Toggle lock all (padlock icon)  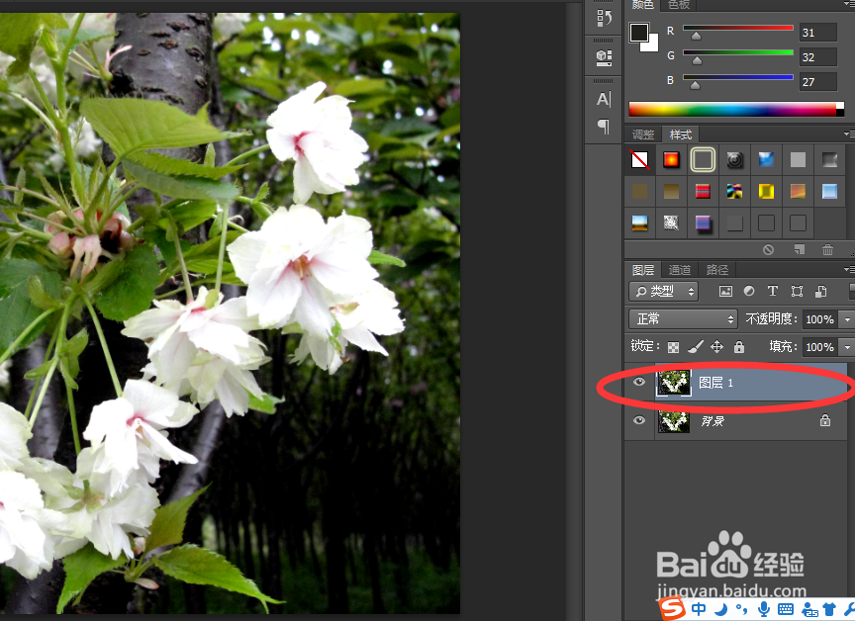click(x=739, y=346)
